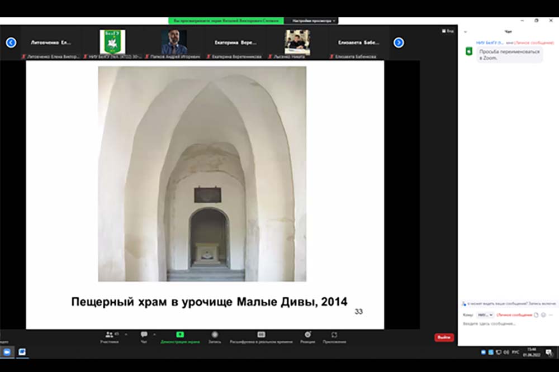Click the network icon in the system tray
This screenshot has height=372, width=559.
pyautogui.click(x=499, y=352)
